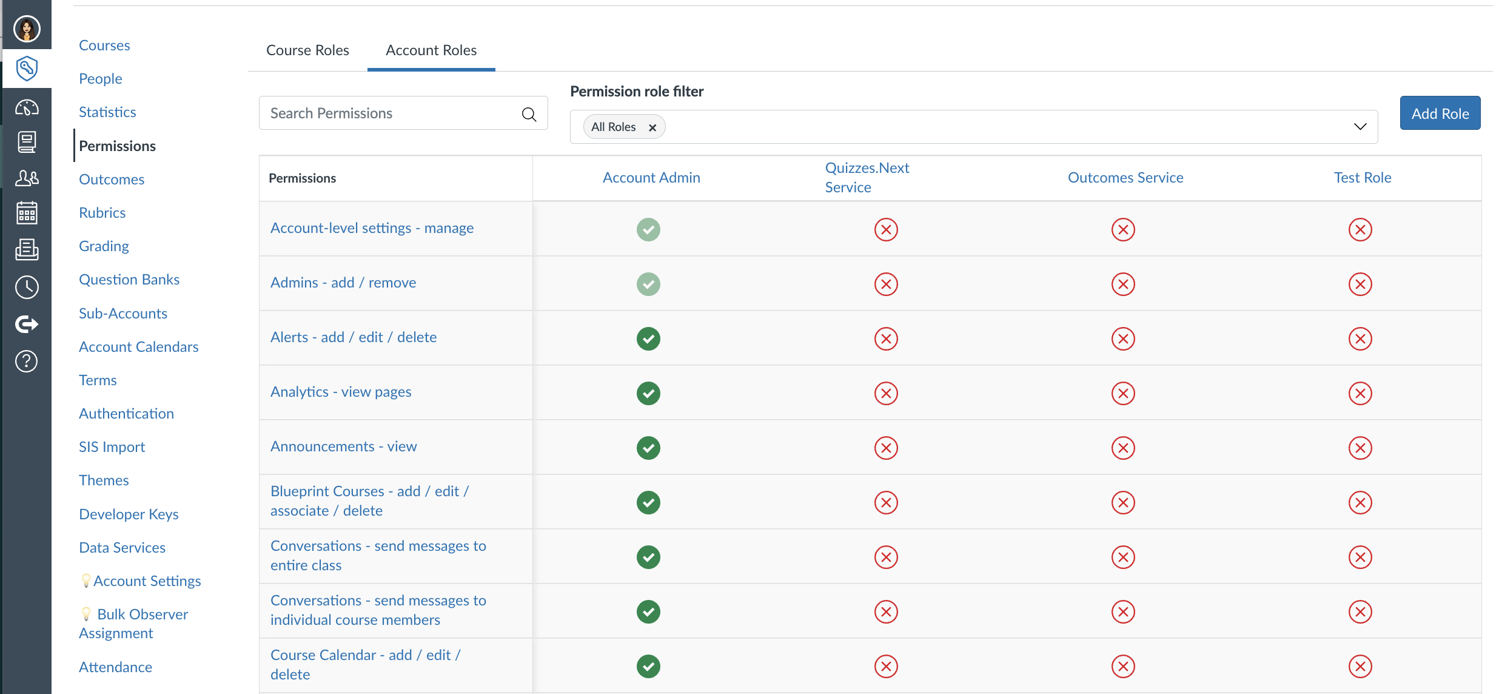Expand Account-level settings - manage permission
Viewport: 1499px width, 694px height.
click(x=372, y=228)
